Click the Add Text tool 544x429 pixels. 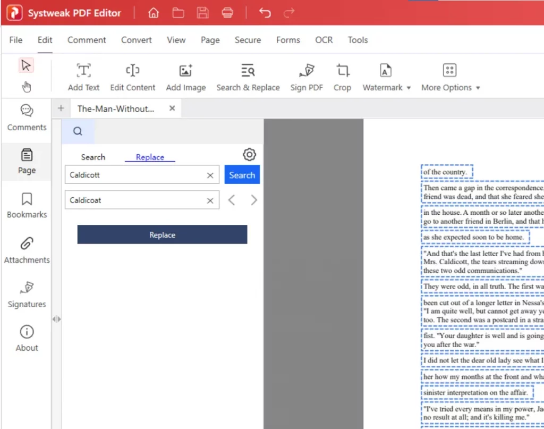coord(83,77)
